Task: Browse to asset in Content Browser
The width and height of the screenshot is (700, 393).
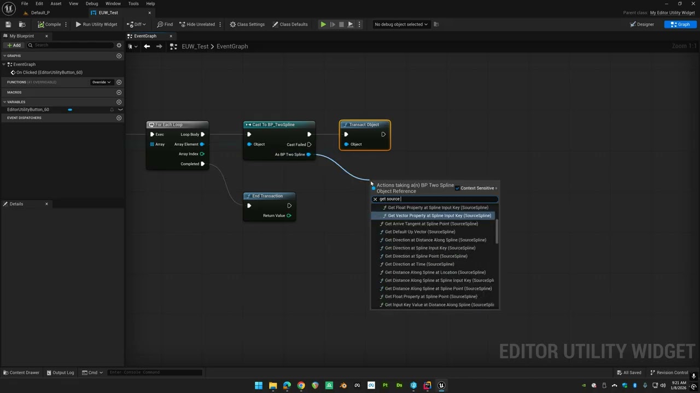Action: click(22, 24)
